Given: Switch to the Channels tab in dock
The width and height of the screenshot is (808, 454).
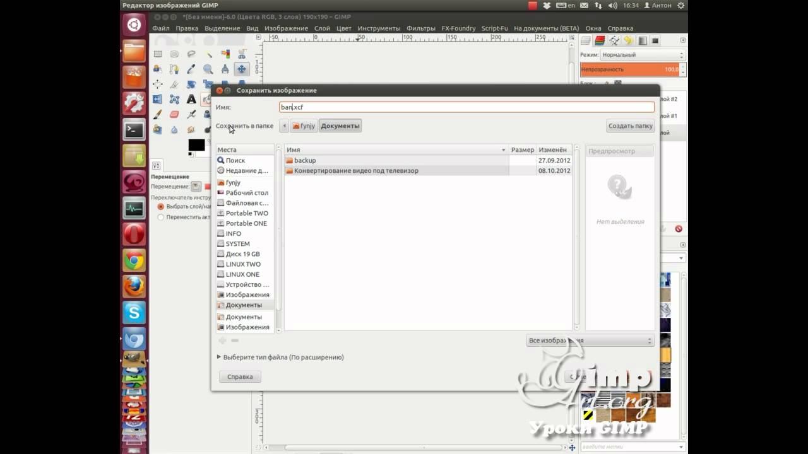Looking at the screenshot, I should click(x=600, y=41).
